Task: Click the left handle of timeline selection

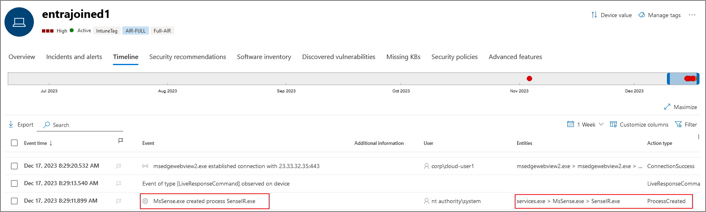Action: [x=668, y=79]
